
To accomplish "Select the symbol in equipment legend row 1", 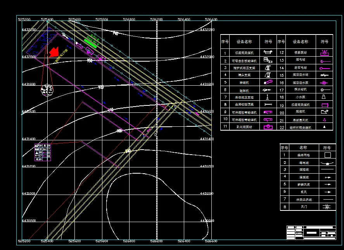I will point(268,52).
